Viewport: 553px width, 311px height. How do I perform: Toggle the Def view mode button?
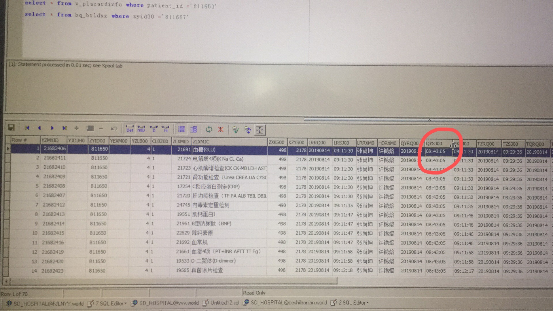click(x=130, y=129)
